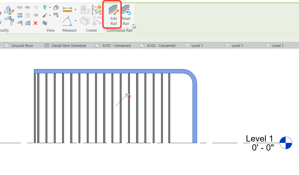Switch to the Ground floor view tab
This screenshot has height=175, width=299.
tap(22, 45)
